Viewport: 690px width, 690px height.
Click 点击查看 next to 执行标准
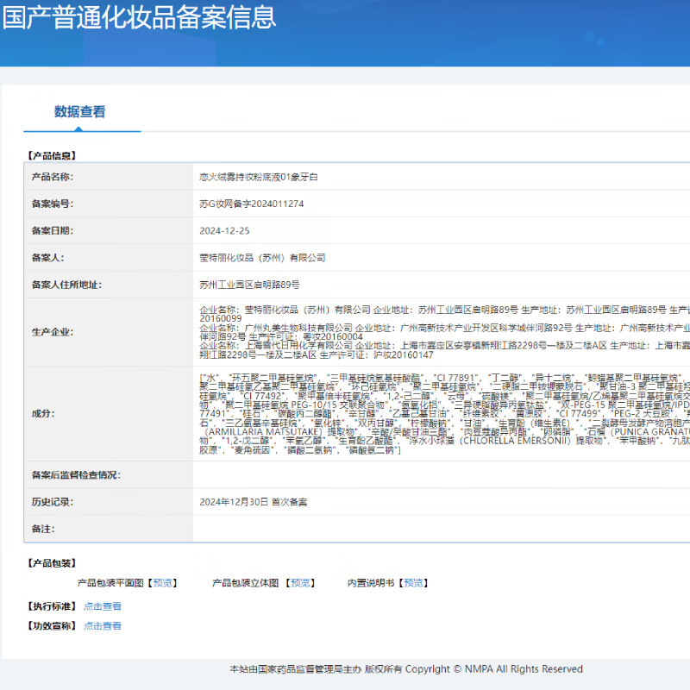tap(102, 606)
